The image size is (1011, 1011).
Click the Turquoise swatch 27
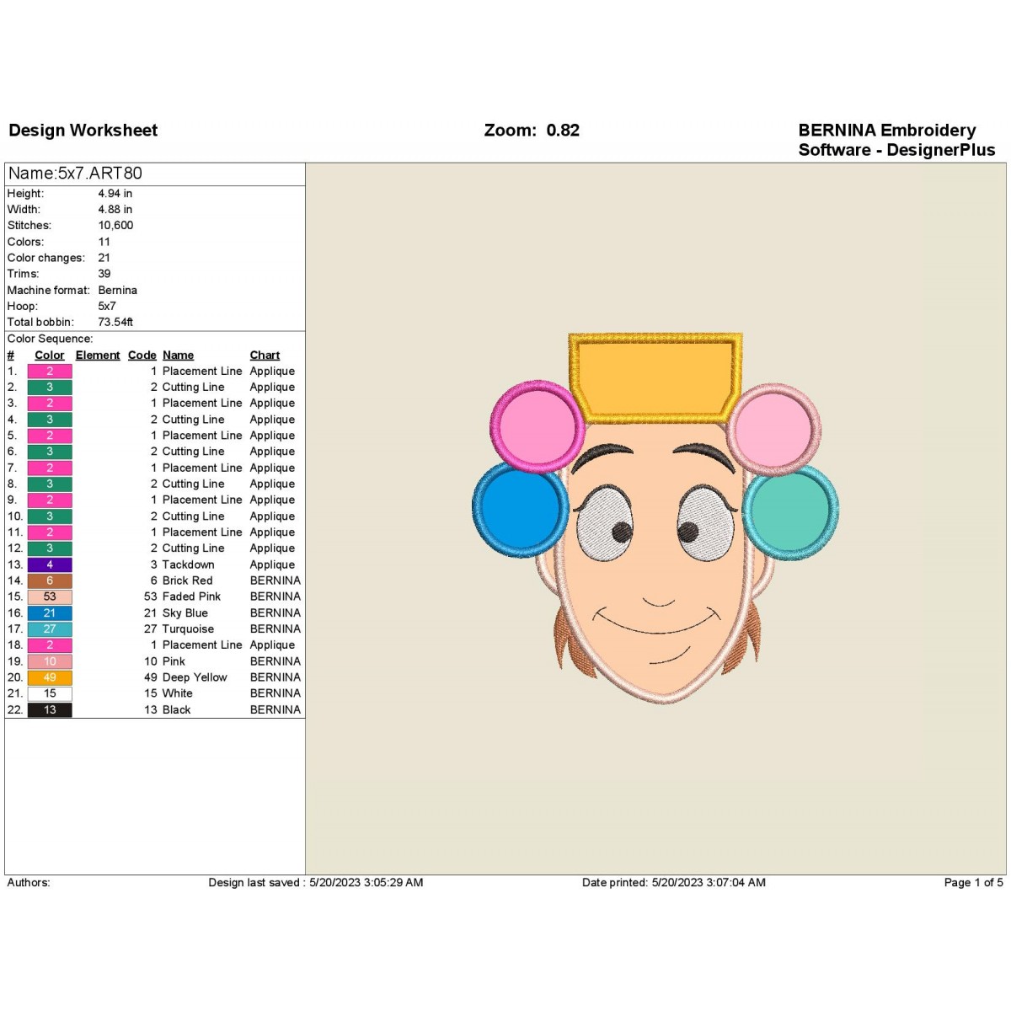pyautogui.click(x=50, y=629)
